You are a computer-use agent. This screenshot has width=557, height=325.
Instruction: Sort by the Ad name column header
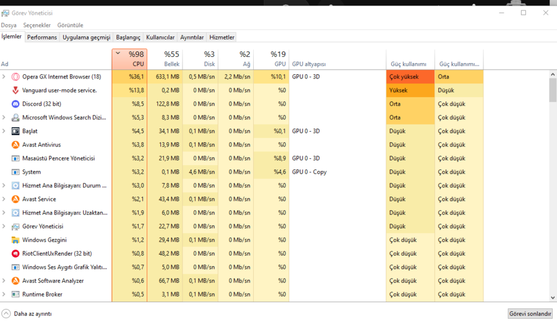click(x=56, y=59)
